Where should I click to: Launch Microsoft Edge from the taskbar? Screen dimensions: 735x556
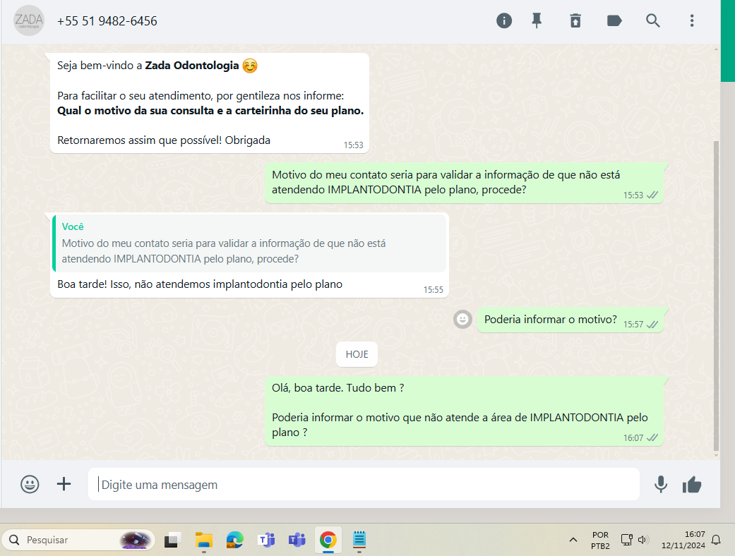tap(235, 540)
